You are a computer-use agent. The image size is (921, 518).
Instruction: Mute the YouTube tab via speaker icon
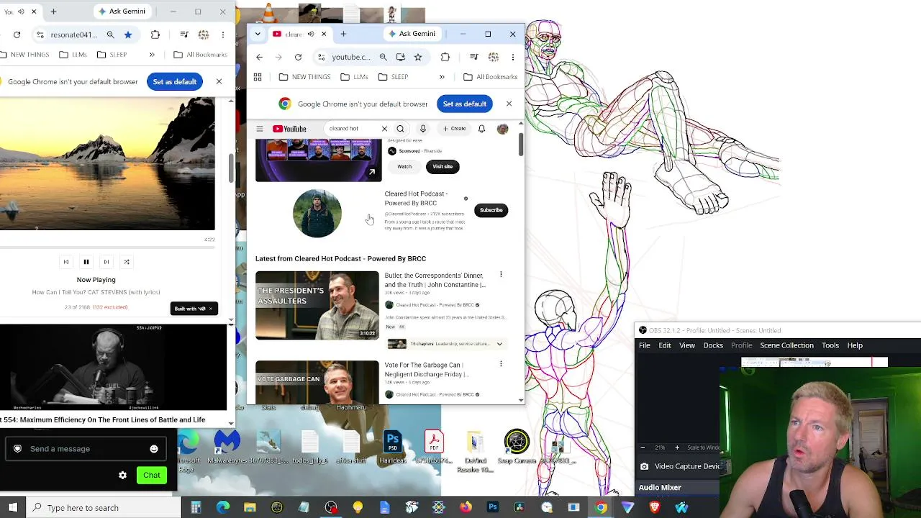coord(311,34)
